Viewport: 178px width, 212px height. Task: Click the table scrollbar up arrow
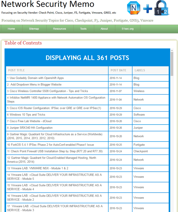click(172, 50)
